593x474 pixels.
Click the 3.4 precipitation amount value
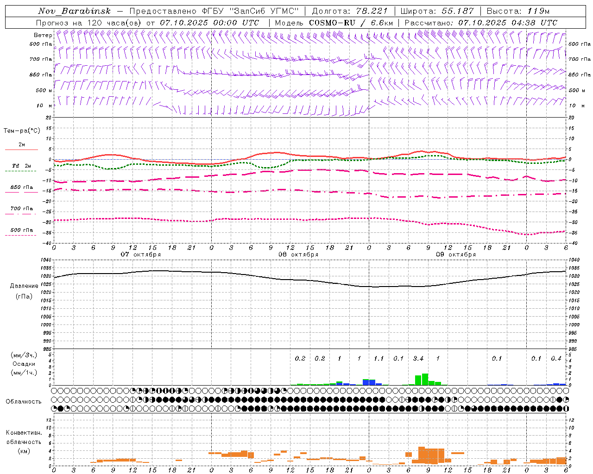pos(418,359)
